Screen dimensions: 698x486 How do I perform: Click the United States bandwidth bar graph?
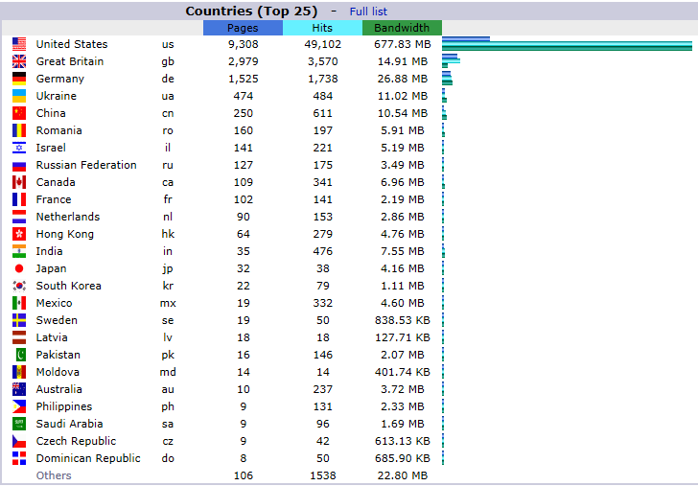point(568,48)
